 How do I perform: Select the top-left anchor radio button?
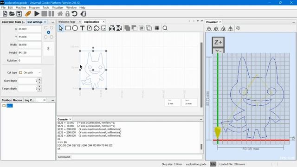(45, 28)
